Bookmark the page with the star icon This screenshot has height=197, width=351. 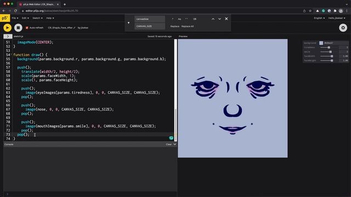(x=310, y=11)
